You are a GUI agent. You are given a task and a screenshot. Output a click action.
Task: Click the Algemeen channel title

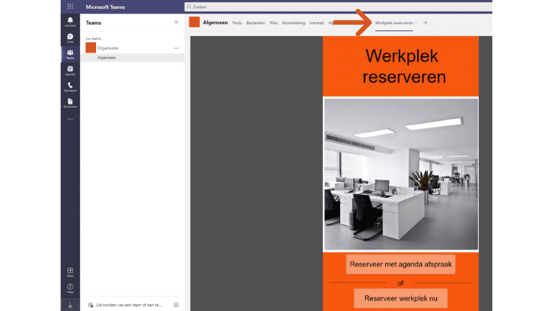(215, 23)
